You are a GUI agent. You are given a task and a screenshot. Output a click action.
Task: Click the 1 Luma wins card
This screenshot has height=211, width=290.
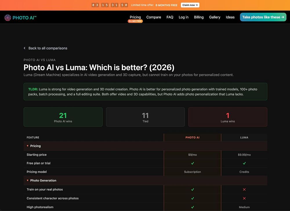(228, 117)
